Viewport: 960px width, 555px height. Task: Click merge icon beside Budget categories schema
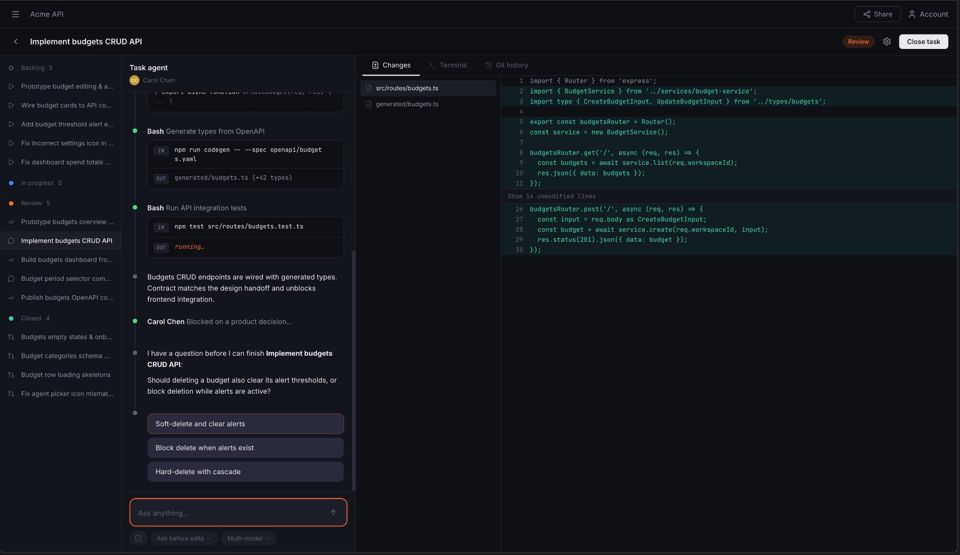click(11, 356)
